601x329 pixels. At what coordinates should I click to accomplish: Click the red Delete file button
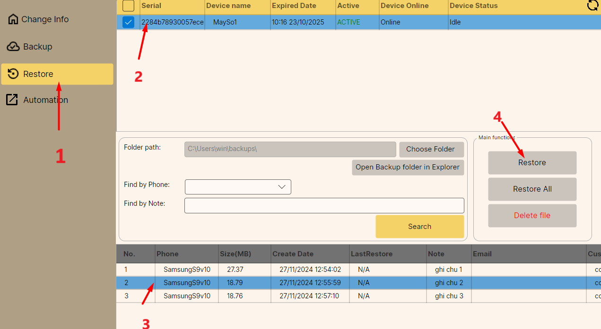click(x=532, y=215)
